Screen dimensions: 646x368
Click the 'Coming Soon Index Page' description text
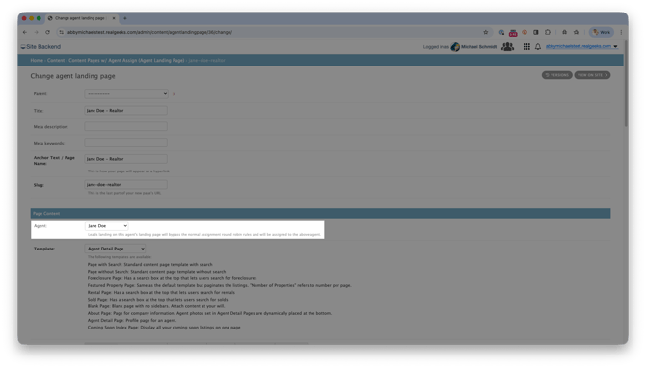[164, 328]
